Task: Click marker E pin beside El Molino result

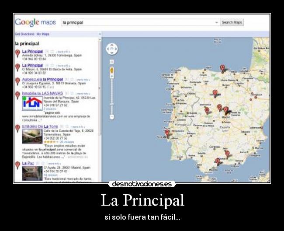Action: [x=17, y=129]
